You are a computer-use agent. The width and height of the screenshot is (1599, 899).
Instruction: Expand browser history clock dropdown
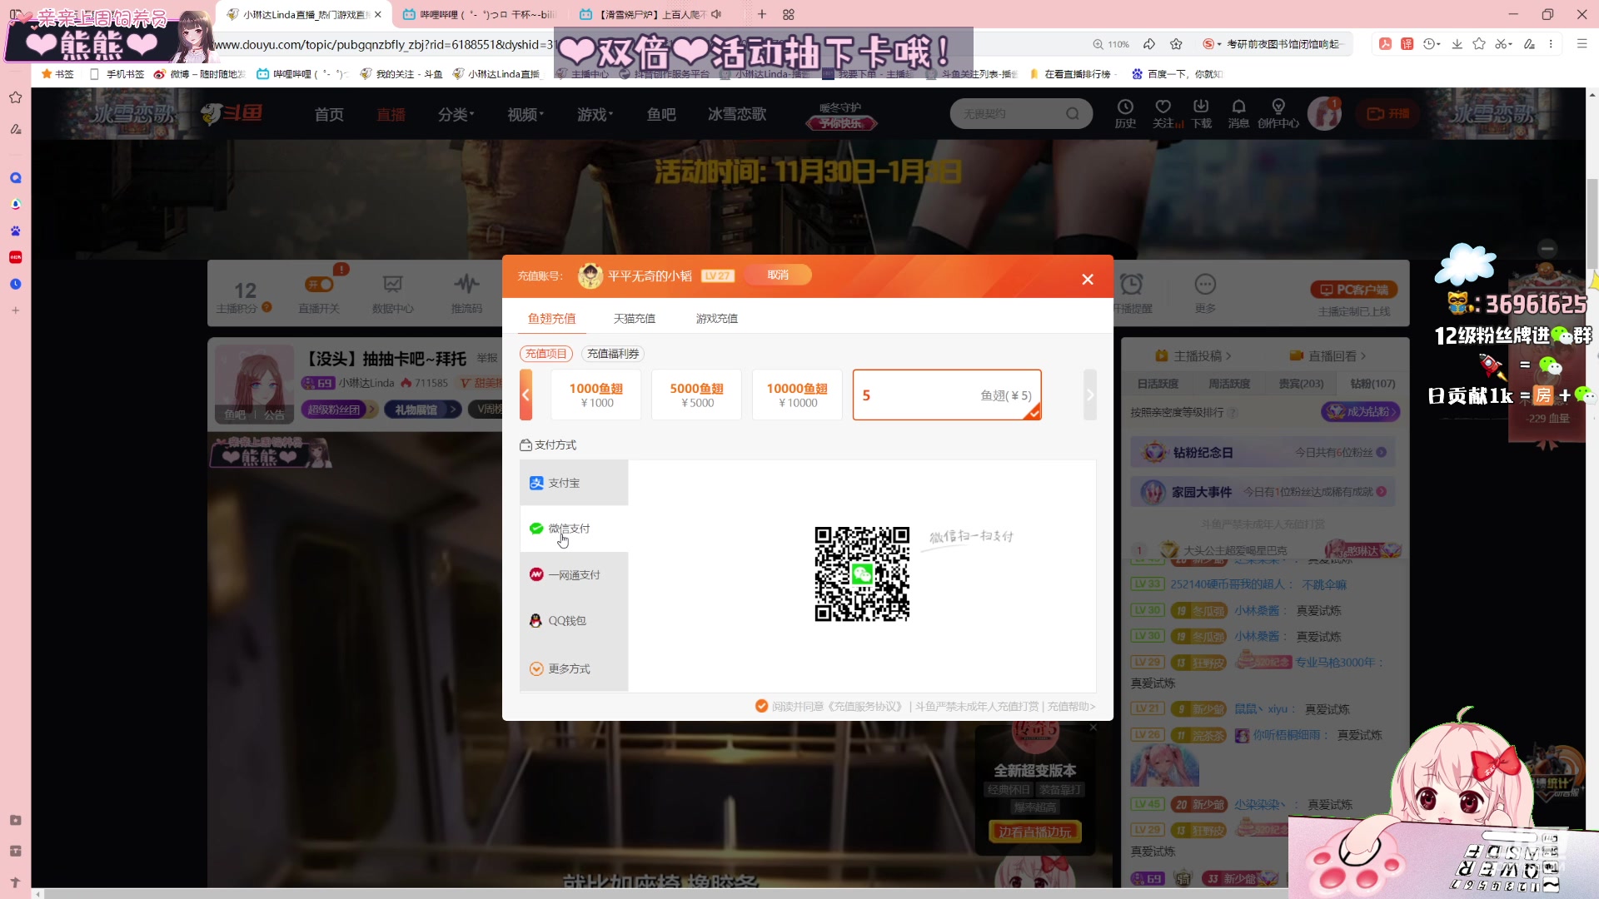tap(1432, 44)
